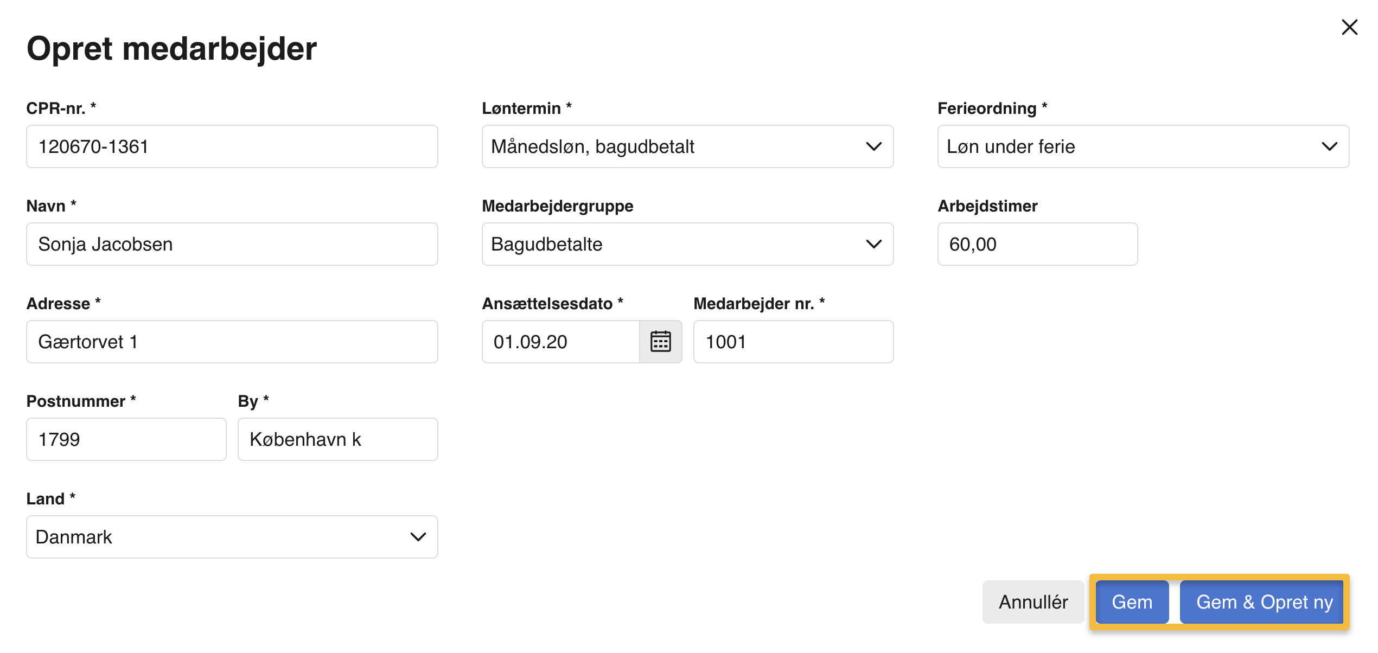This screenshot has height=653, width=1378.
Task: Cancel with the Annullér button
Action: pyautogui.click(x=1033, y=602)
